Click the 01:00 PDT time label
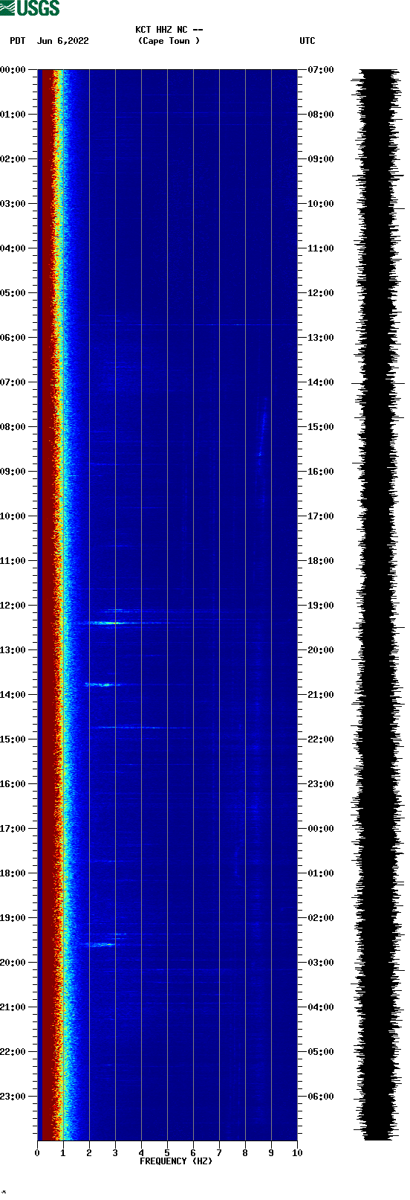The width and height of the screenshot is (410, 1200). (13, 115)
